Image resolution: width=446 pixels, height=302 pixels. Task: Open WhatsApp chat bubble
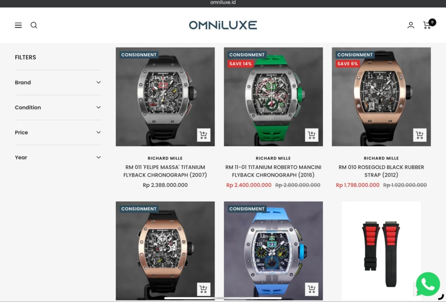428,285
